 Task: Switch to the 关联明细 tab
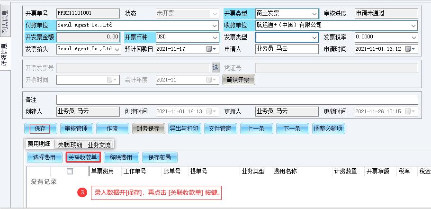(70, 145)
